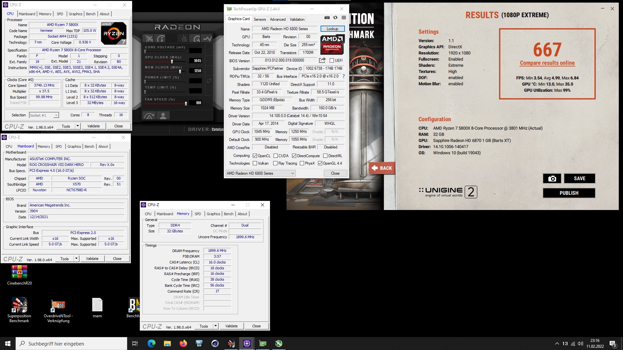
Task: Expand the Tools arrow in the CPU-Z Mainboard window
Action: point(76,259)
